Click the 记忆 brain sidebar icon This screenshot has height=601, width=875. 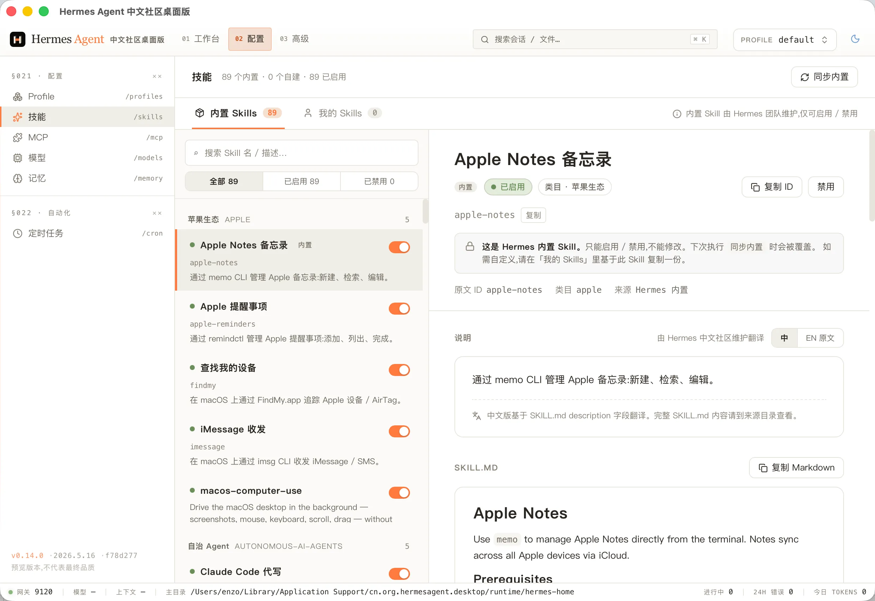click(x=18, y=178)
